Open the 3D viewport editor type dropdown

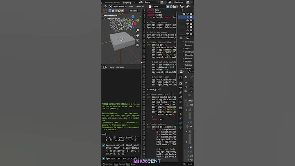click(105, 7)
